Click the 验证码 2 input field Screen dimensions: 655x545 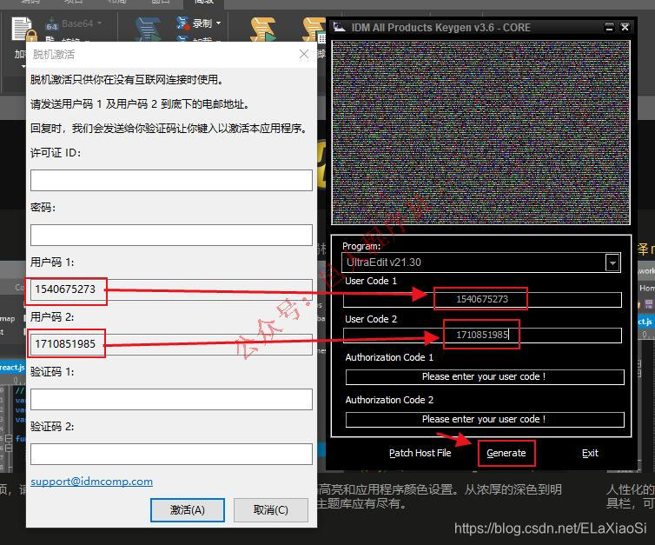coord(171,454)
